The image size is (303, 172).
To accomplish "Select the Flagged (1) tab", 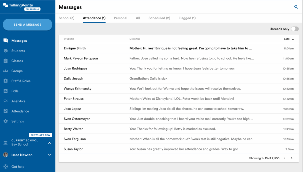I will [x=187, y=18].
